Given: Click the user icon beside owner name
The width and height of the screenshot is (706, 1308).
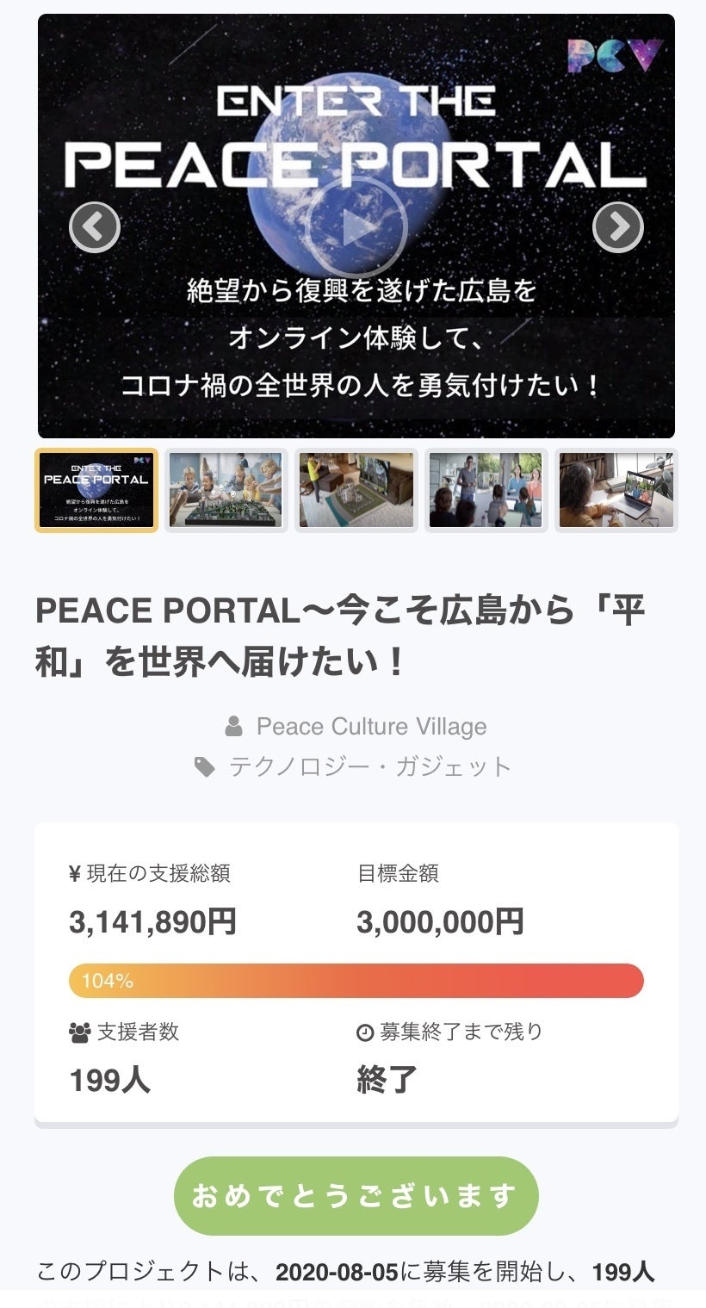Looking at the screenshot, I should (233, 728).
